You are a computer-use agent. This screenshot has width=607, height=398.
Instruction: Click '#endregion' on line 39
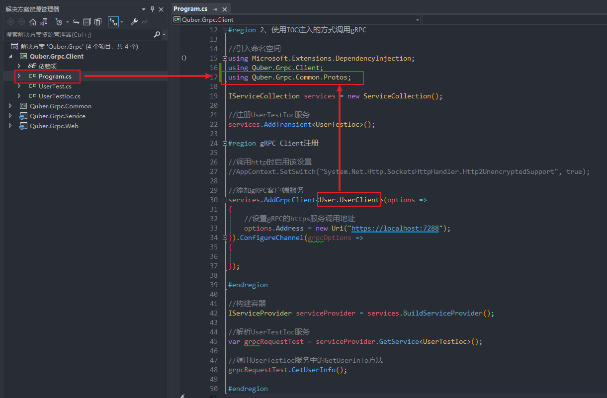coord(248,285)
